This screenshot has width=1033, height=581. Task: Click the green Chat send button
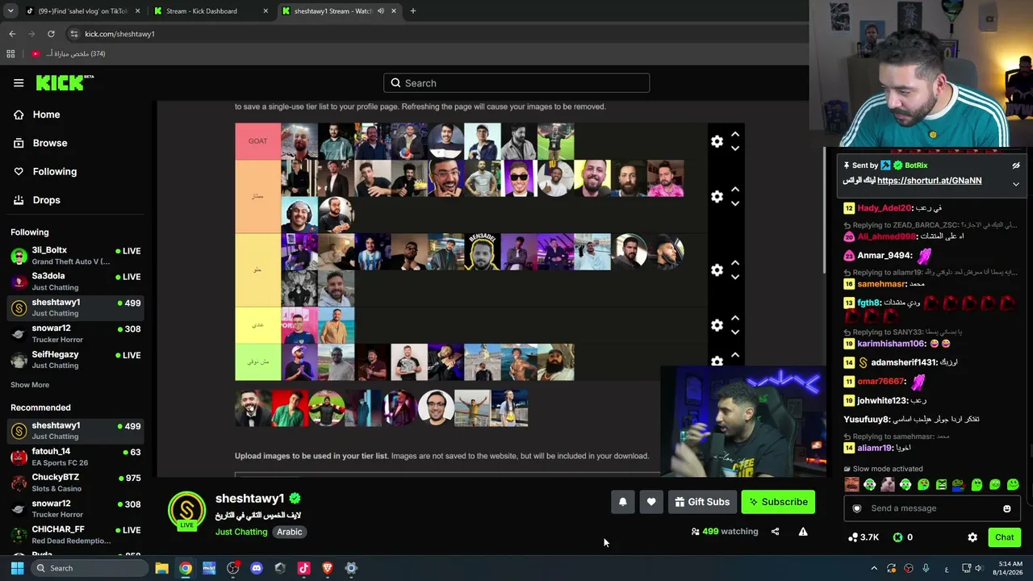[x=1004, y=537]
